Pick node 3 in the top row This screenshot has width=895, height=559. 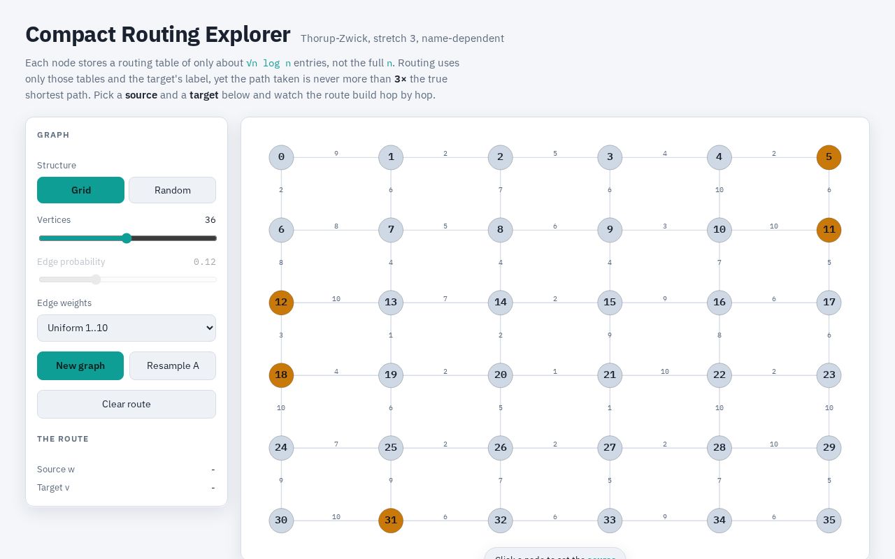click(610, 157)
